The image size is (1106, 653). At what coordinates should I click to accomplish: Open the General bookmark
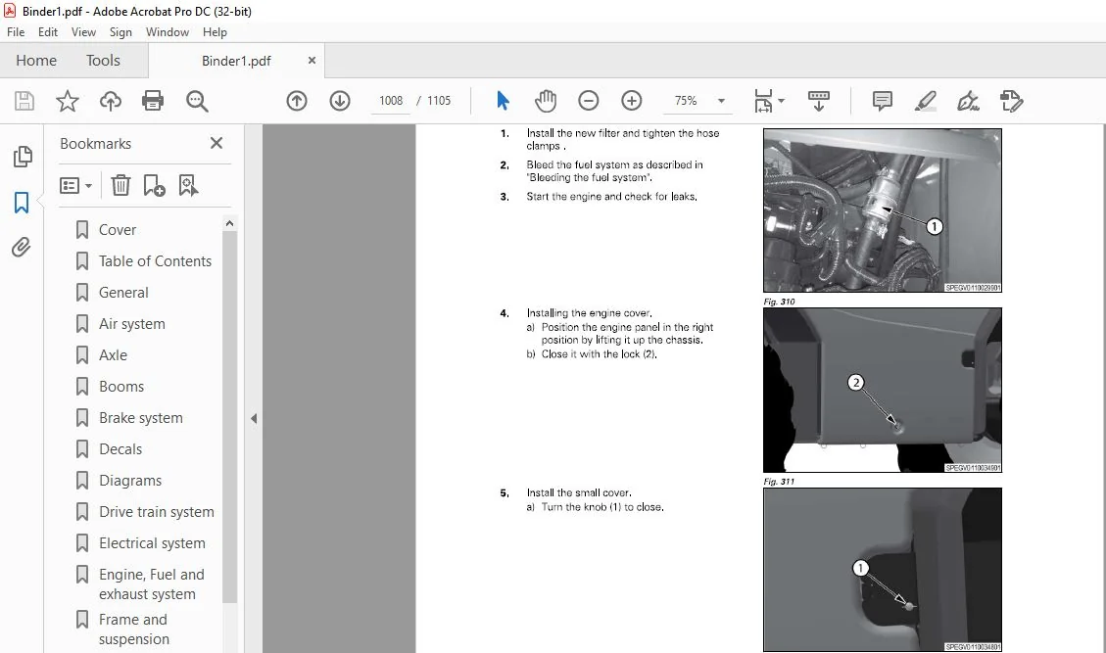(x=123, y=293)
